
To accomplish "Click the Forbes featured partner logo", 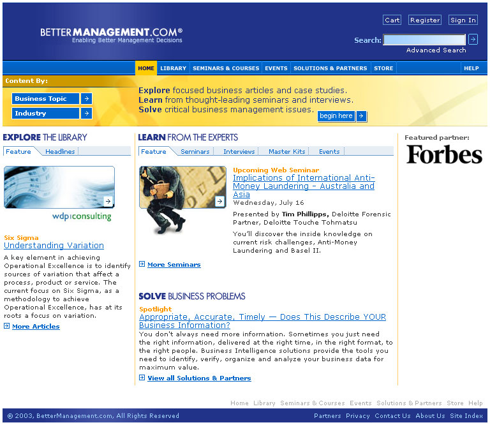I will [444, 154].
